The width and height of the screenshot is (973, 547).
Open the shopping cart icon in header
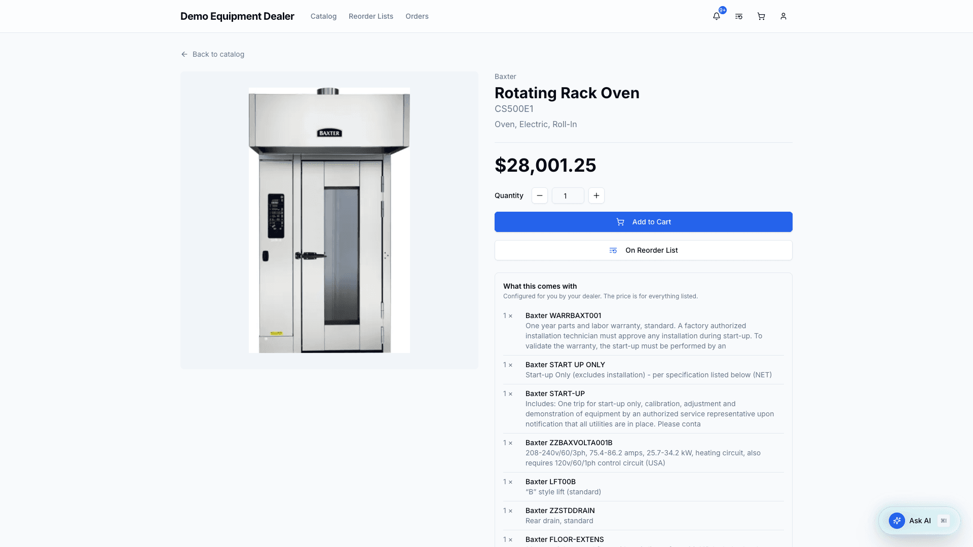[761, 16]
